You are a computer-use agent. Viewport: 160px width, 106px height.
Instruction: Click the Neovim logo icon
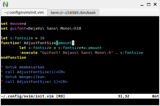click(5, 4)
